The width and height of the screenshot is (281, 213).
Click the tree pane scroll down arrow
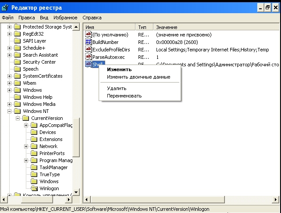click(76, 192)
